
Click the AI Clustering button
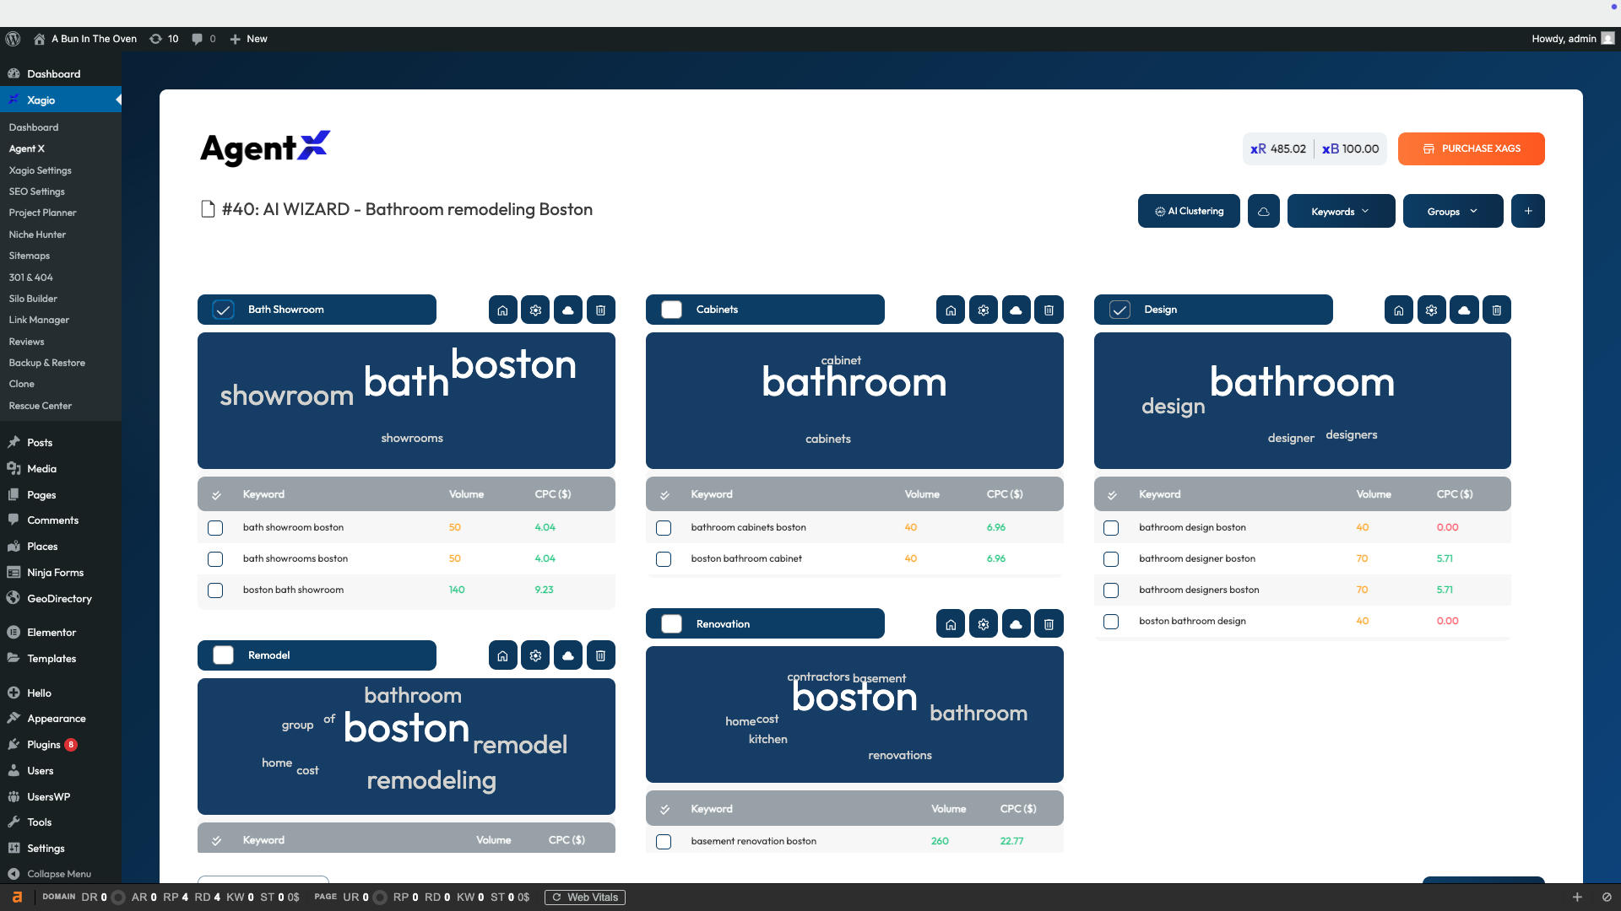(x=1189, y=211)
